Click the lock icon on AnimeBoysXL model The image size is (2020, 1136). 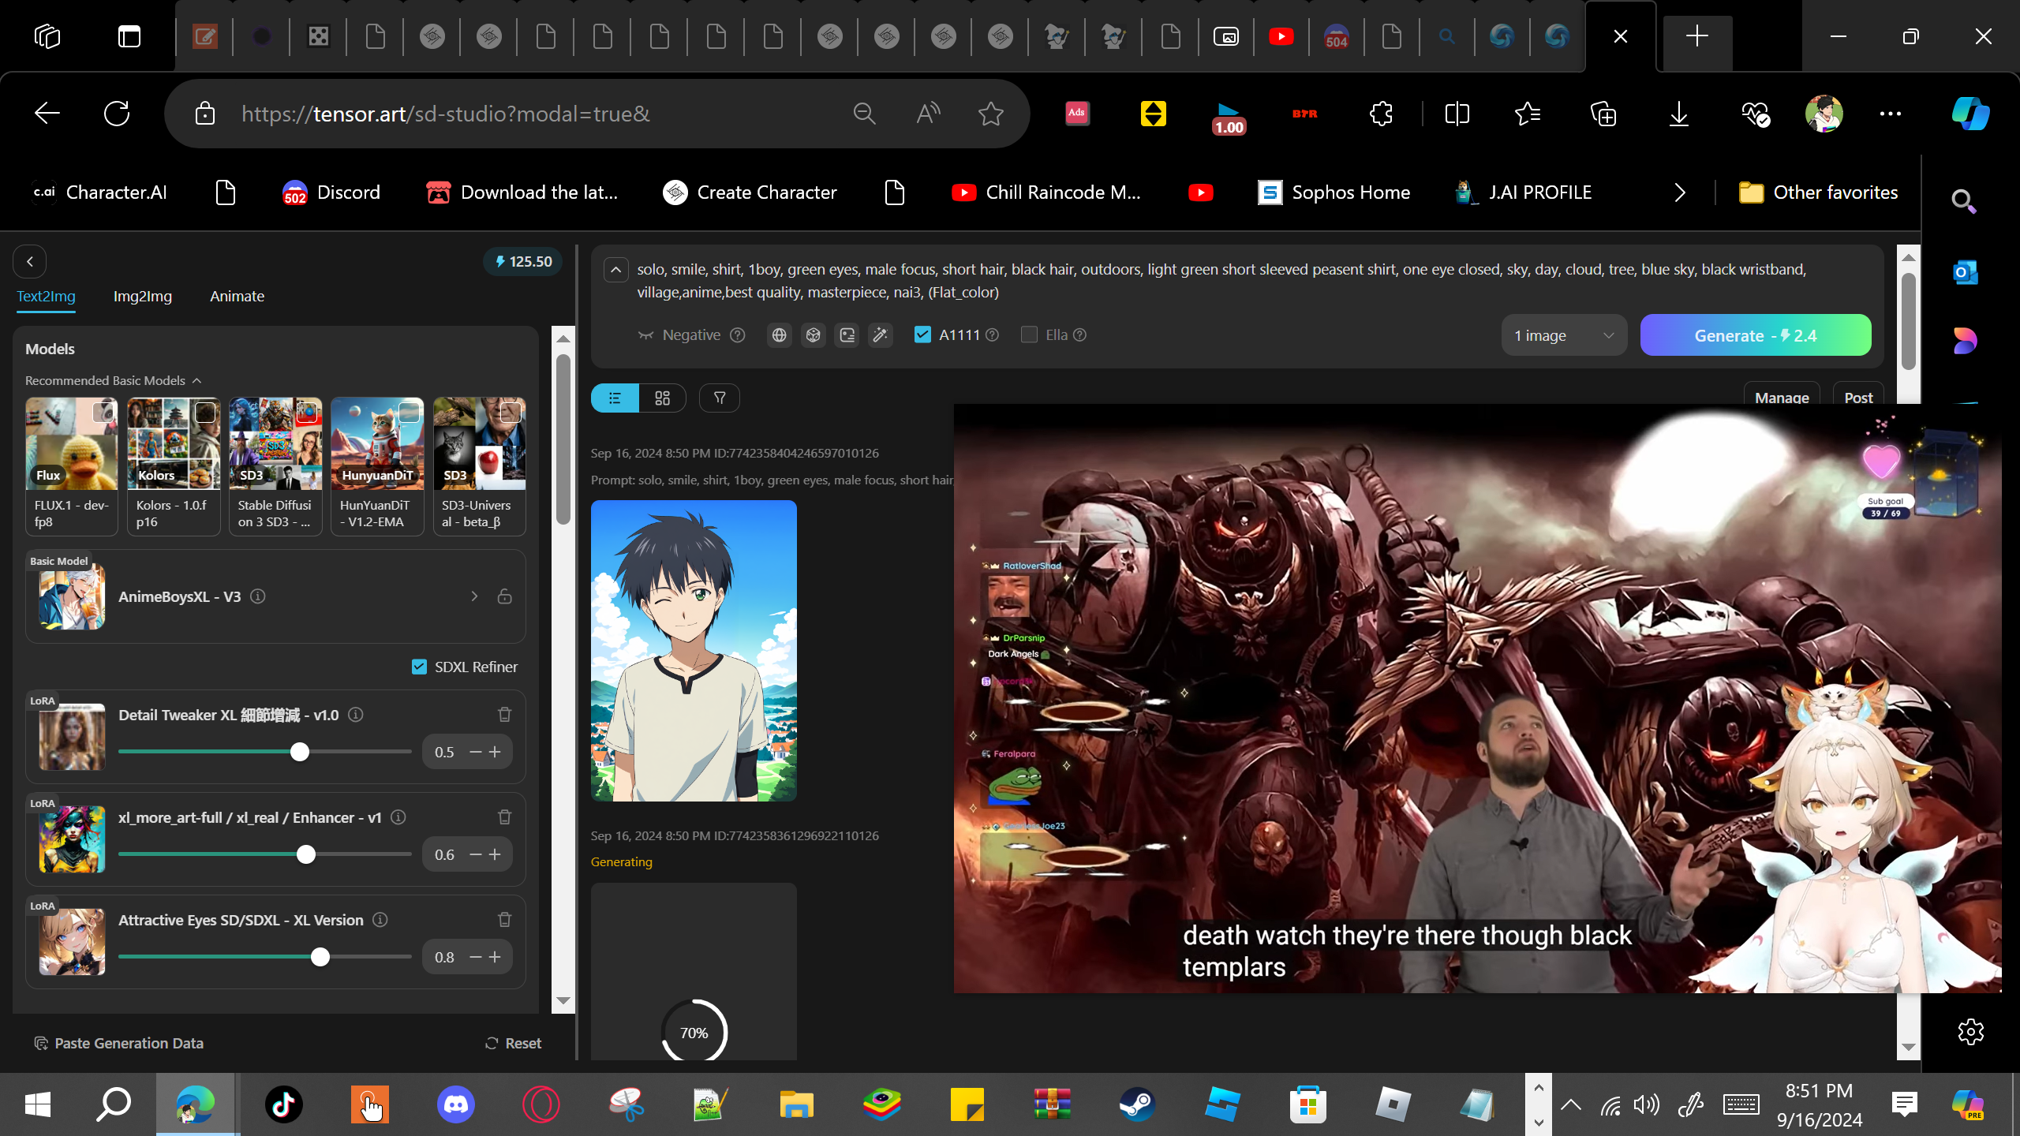[505, 596]
